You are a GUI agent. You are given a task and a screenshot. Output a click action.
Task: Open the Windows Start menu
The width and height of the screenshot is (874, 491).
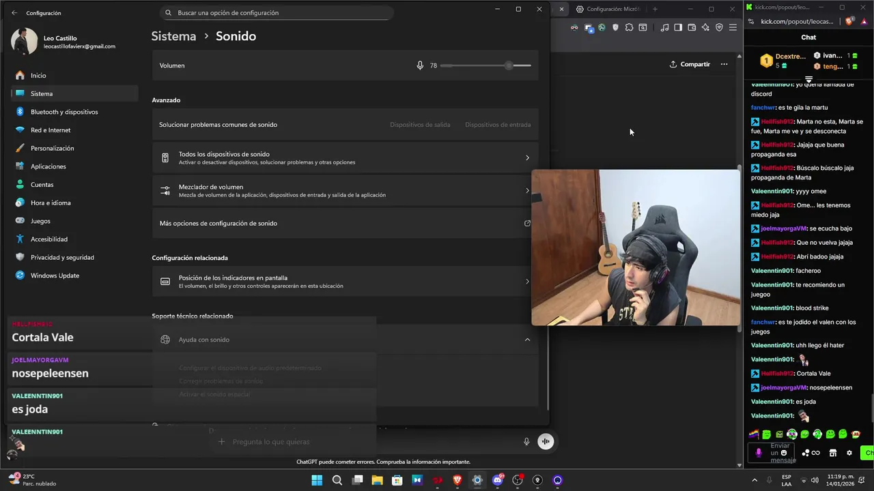point(317,480)
